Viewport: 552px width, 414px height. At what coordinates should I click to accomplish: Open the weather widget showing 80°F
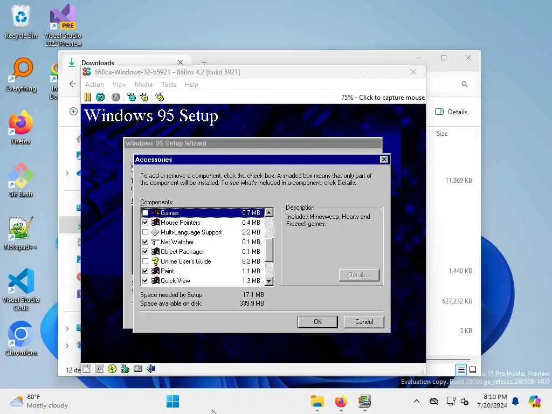[39, 401]
